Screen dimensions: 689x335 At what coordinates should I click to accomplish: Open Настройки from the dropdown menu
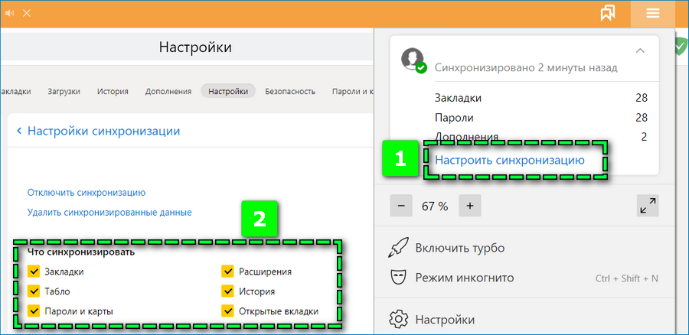[x=445, y=319]
